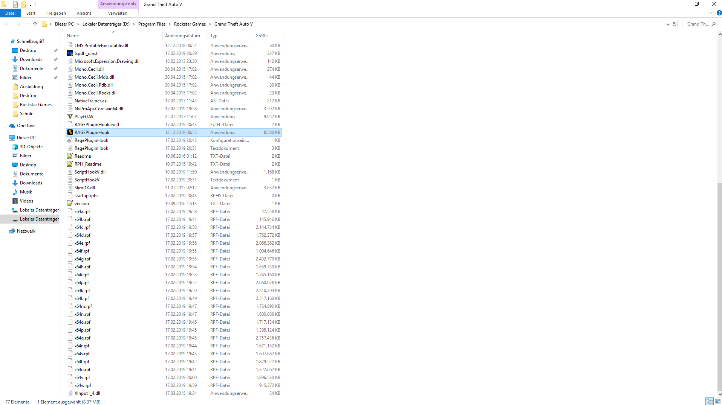The height and width of the screenshot is (405, 722).
Task: Select the RAGEPluginHook application icon
Action: [70, 132]
